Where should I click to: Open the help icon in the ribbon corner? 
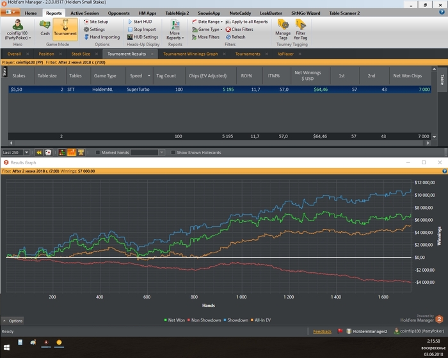coord(442,12)
